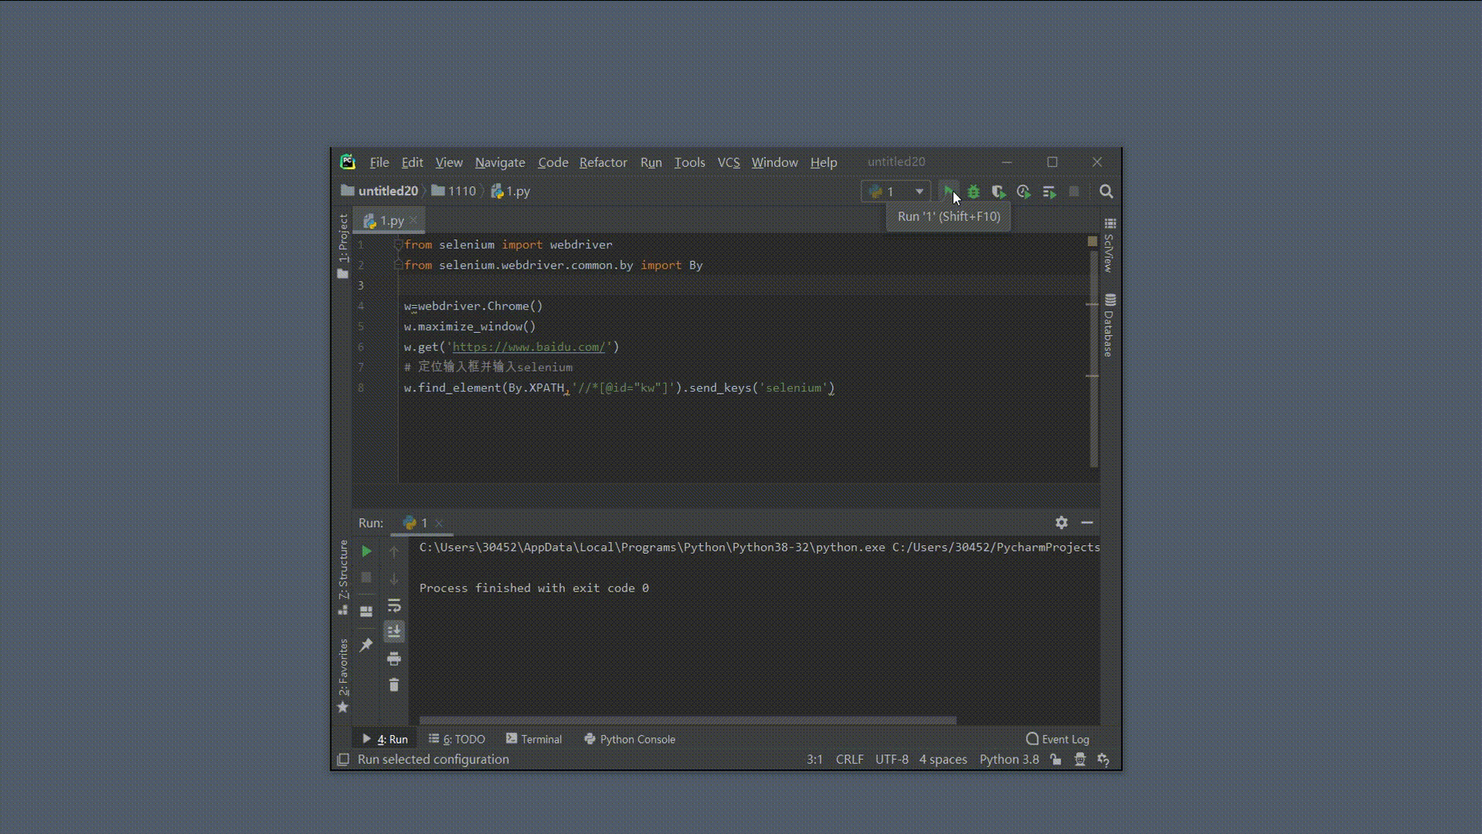Open Search Everywhere magnifier icon
Image resolution: width=1482 pixels, height=834 pixels.
[x=1106, y=192]
